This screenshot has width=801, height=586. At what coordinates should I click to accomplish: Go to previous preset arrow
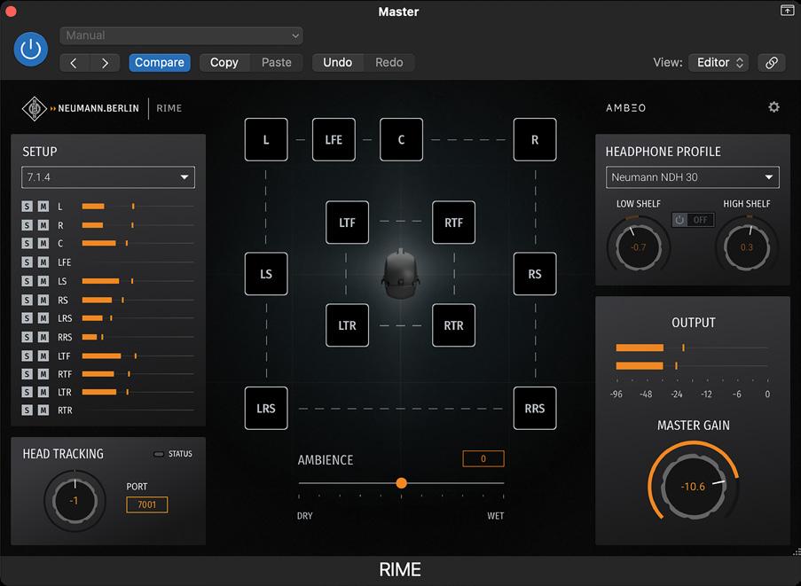point(75,63)
